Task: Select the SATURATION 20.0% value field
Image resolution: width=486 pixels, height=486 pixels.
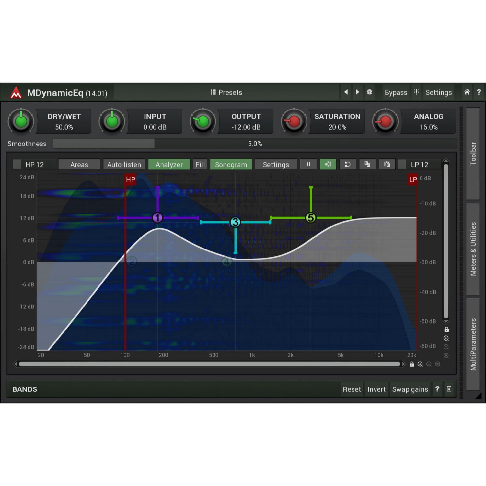Action: pos(337,127)
